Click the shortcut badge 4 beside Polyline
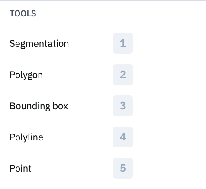The height and width of the screenshot is (189, 206). pos(123,137)
